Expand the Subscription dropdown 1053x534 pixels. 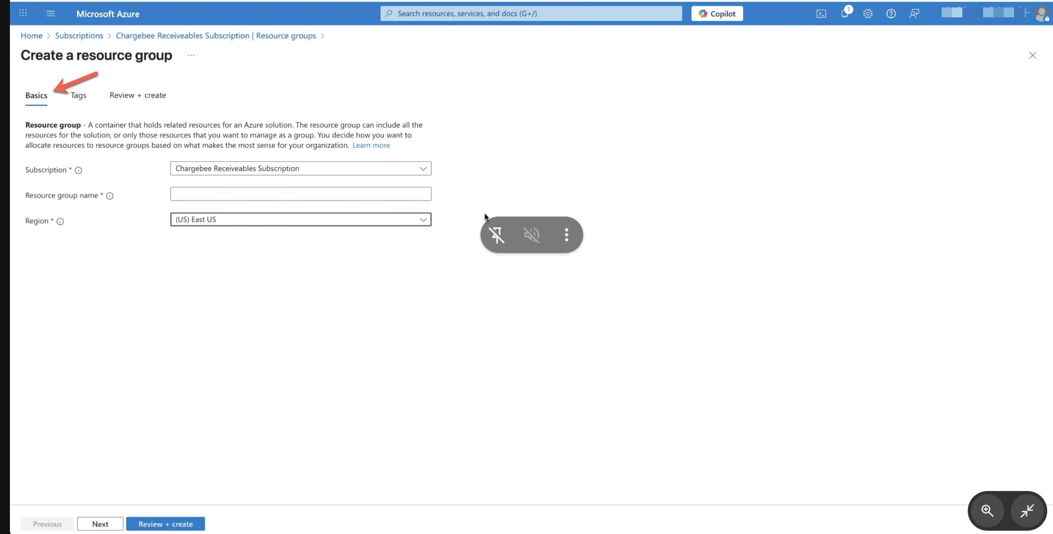pos(301,169)
